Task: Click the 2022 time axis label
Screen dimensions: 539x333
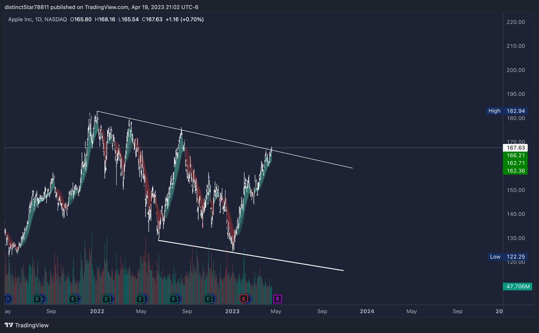Action: coord(97,311)
